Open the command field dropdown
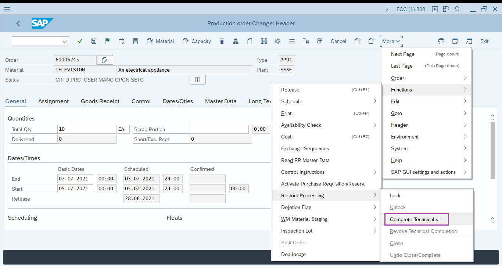This screenshot has width=502, height=266. pyautogui.click(x=65, y=42)
